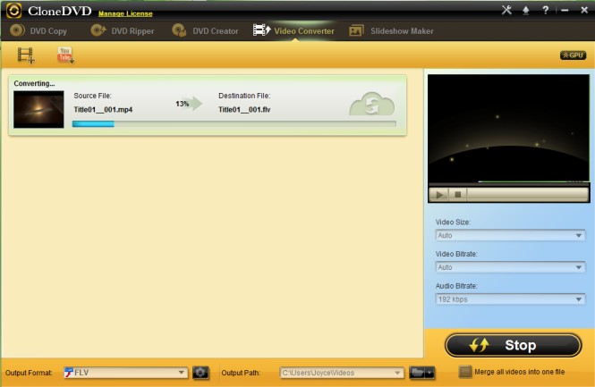The image size is (595, 387).
Task: Stop the preview playback
Action: [457, 195]
